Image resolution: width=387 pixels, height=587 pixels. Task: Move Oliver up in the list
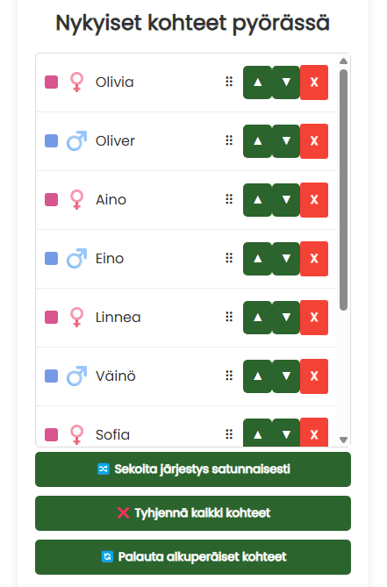(x=257, y=141)
